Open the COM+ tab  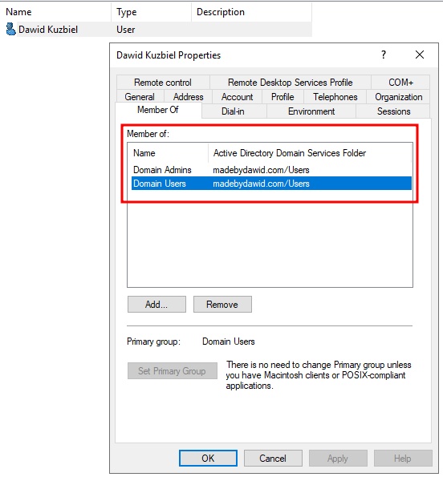[400, 83]
